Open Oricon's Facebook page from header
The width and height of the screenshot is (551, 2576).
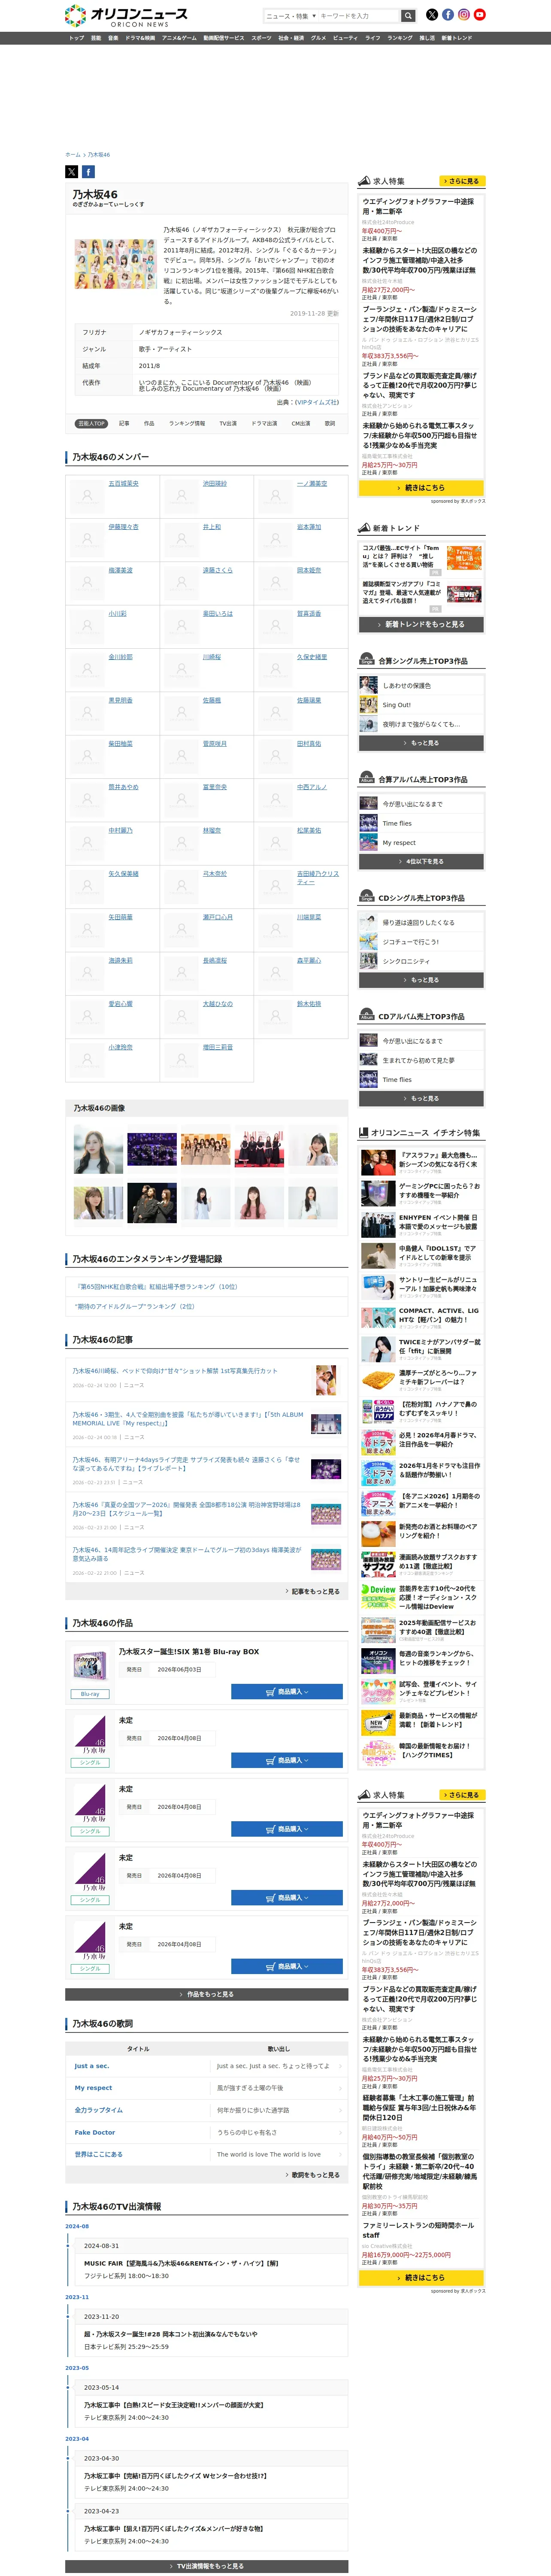click(x=448, y=15)
